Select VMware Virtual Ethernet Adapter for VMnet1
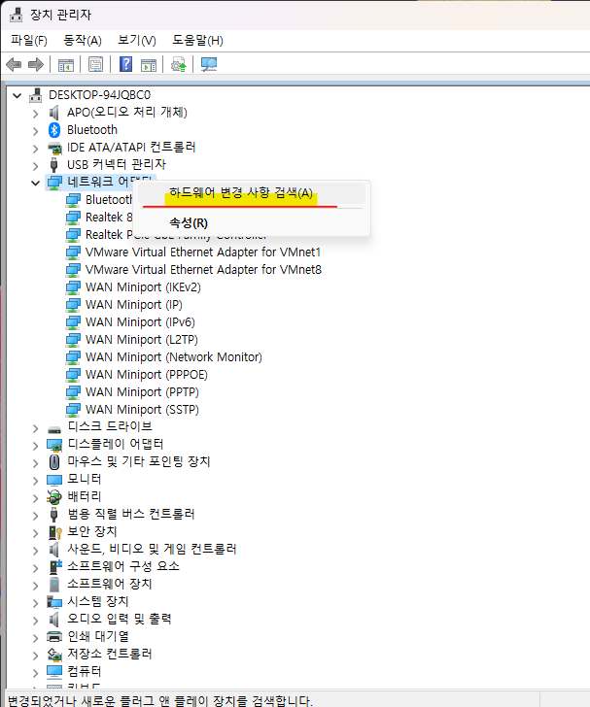Image resolution: width=590 pixels, height=707 pixels. point(203,252)
